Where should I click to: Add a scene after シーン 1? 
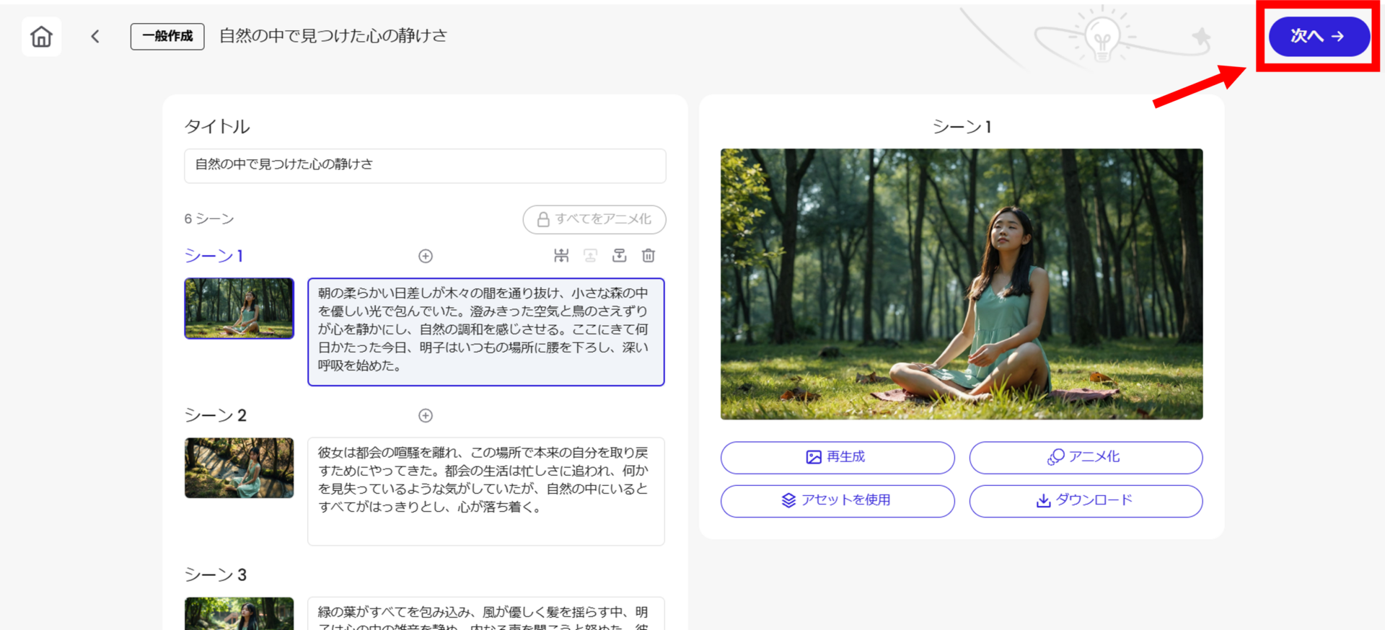[426, 256]
